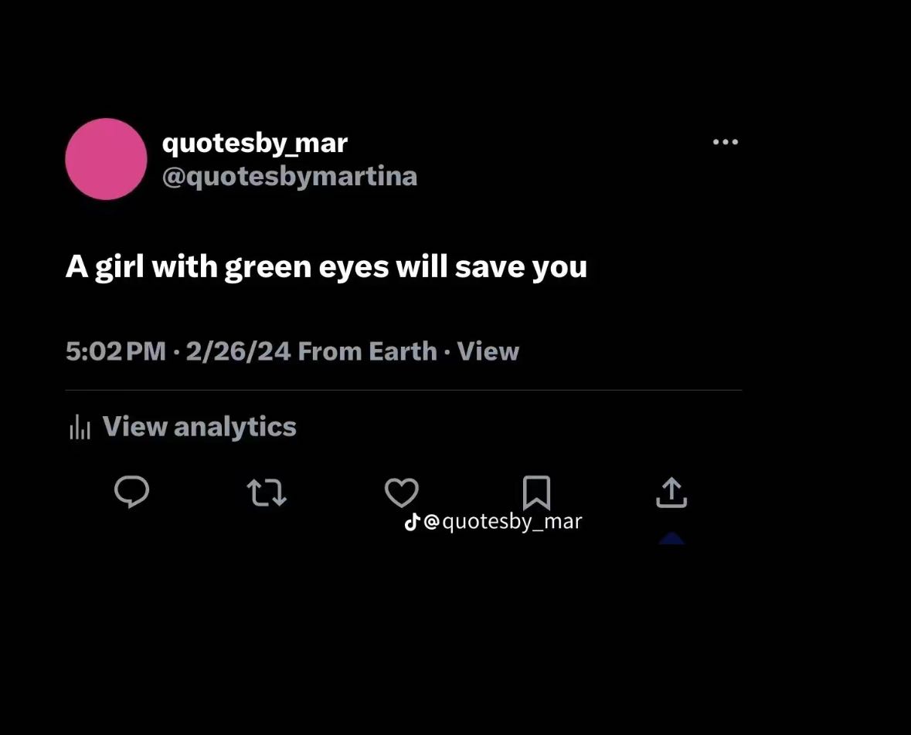Click the blue triangle below share icon
911x735 pixels.
coord(671,538)
